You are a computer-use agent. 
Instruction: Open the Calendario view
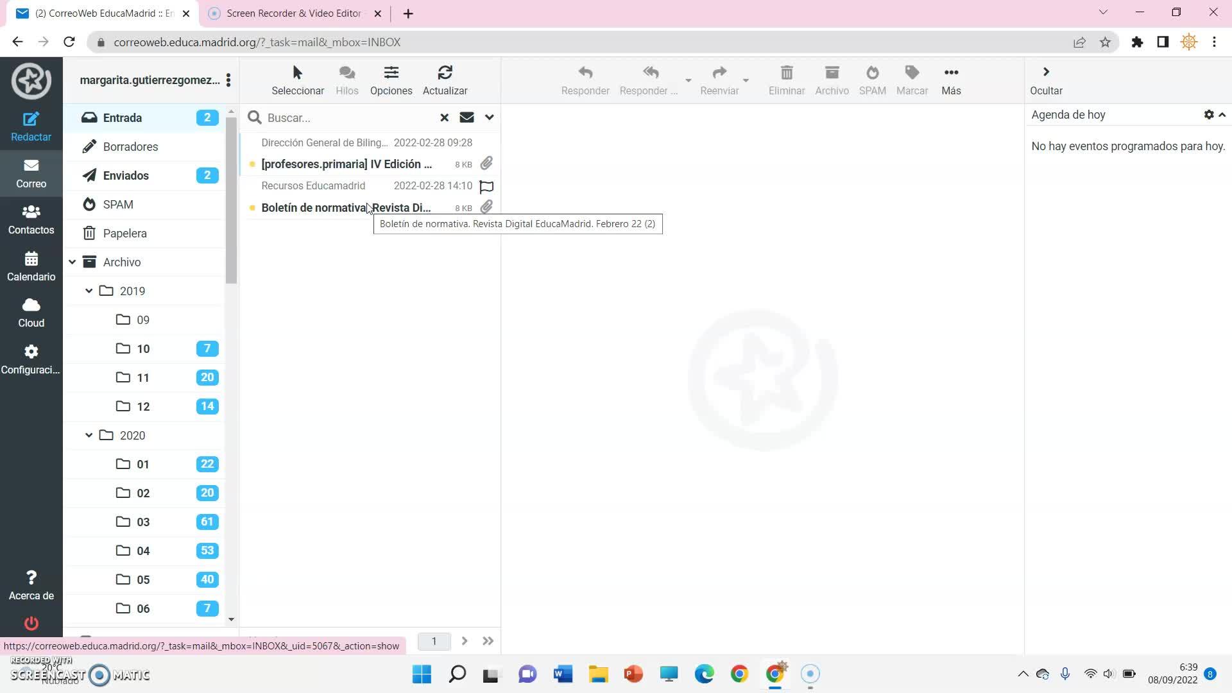31,266
